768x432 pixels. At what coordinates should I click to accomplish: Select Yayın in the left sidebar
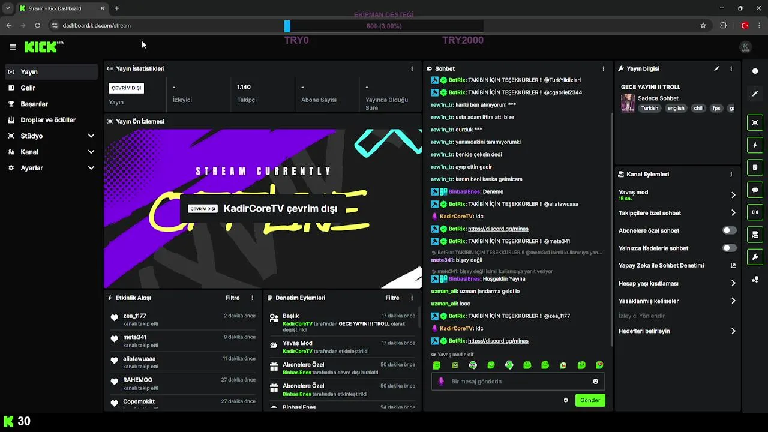[x=51, y=72]
